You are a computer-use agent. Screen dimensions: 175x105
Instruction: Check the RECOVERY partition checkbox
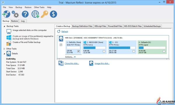pos(104,51)
